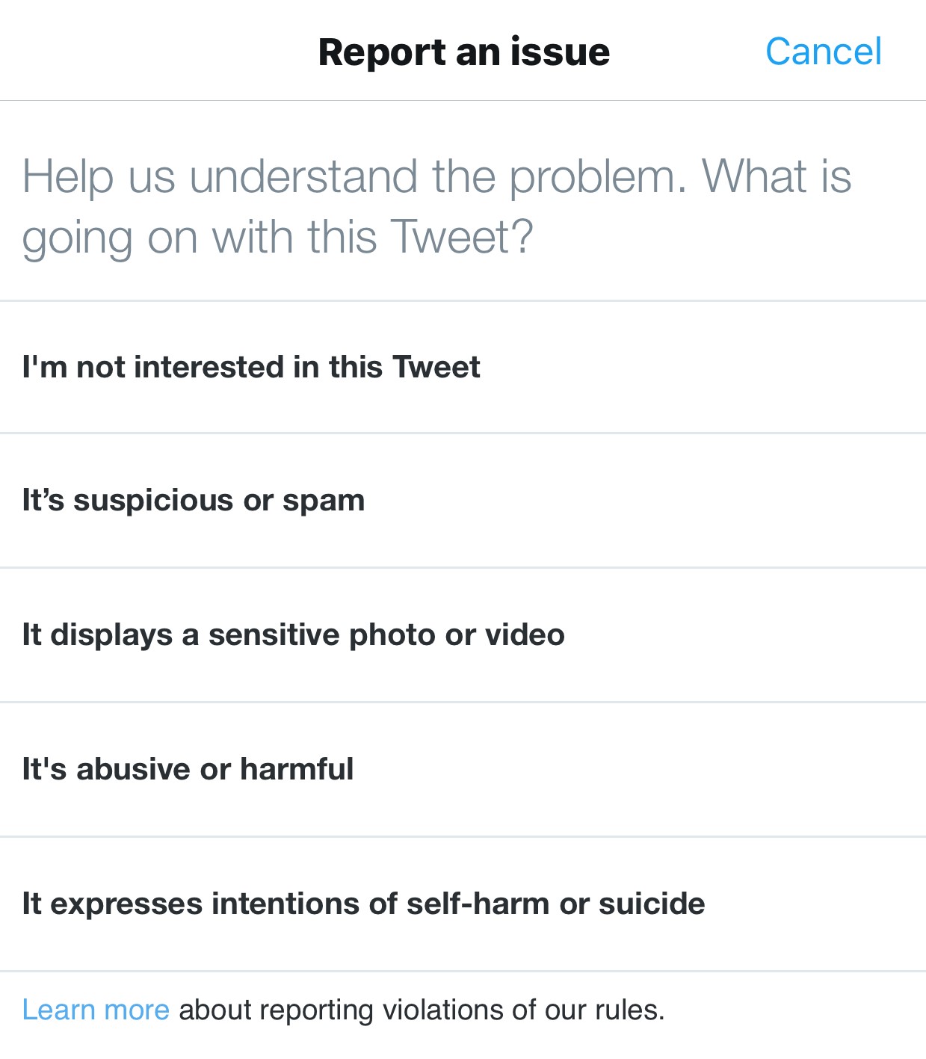Click the "going on with this Tweet?" line
Screen dimensions: 926x1059
pyautogui.click(x=277, y=237)
